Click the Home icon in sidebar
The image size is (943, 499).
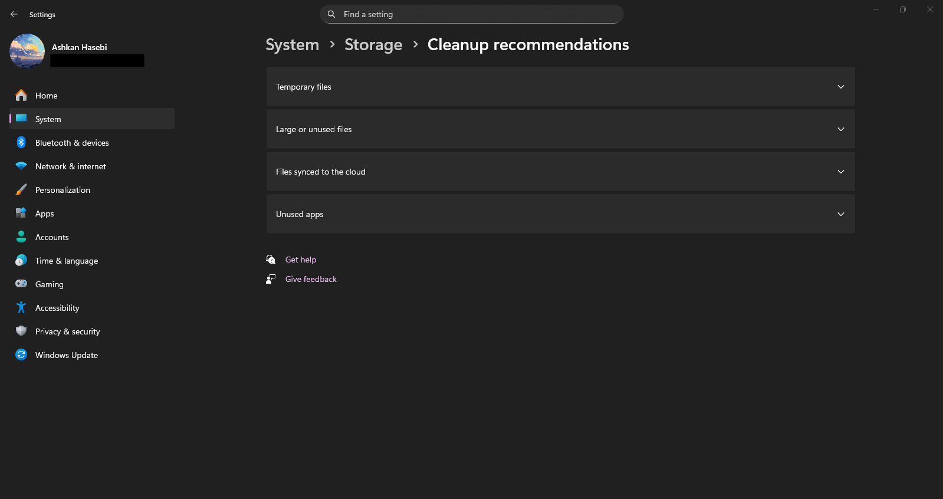pos(21,96)
